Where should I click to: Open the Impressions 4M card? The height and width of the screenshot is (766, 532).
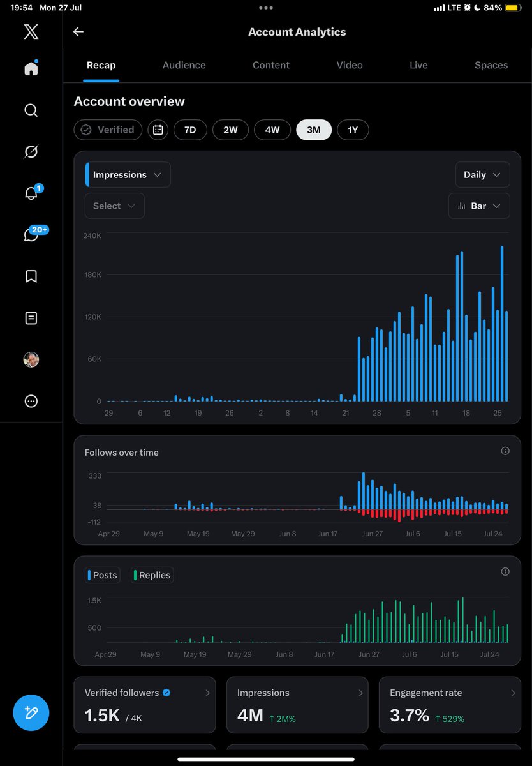point(297,705)
